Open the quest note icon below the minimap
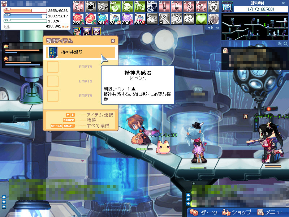The height and width of the screenshot is (217, 289). click(x=225, y=51)
